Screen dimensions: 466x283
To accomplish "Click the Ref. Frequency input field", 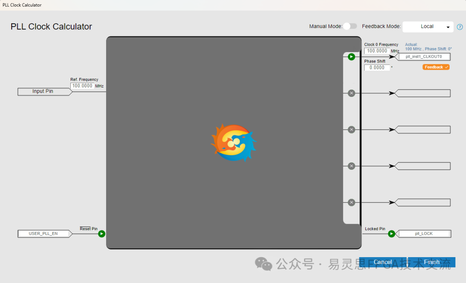I will [x=82, y=86].
